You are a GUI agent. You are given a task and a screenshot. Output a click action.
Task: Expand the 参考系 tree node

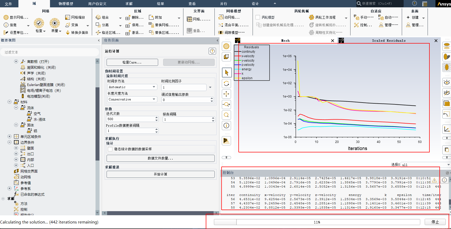9,188
